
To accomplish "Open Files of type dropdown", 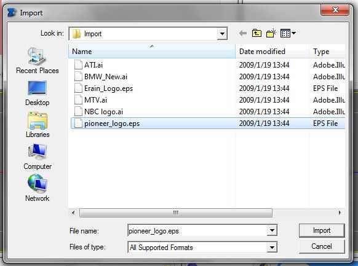I will point(272,248).
